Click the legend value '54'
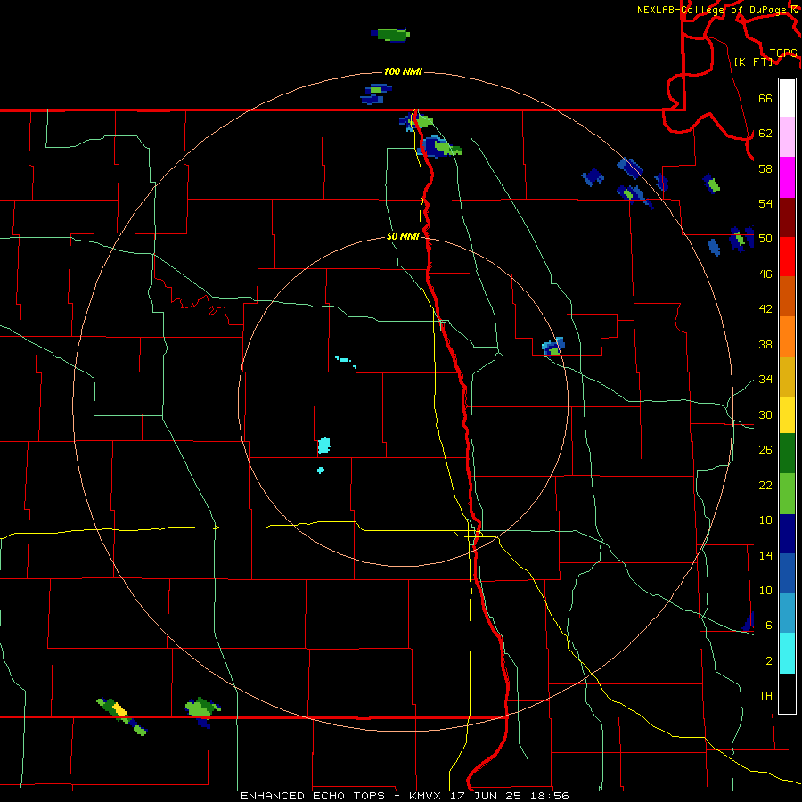This screenshot has height=802, width=802. click(x=765, y=203)
